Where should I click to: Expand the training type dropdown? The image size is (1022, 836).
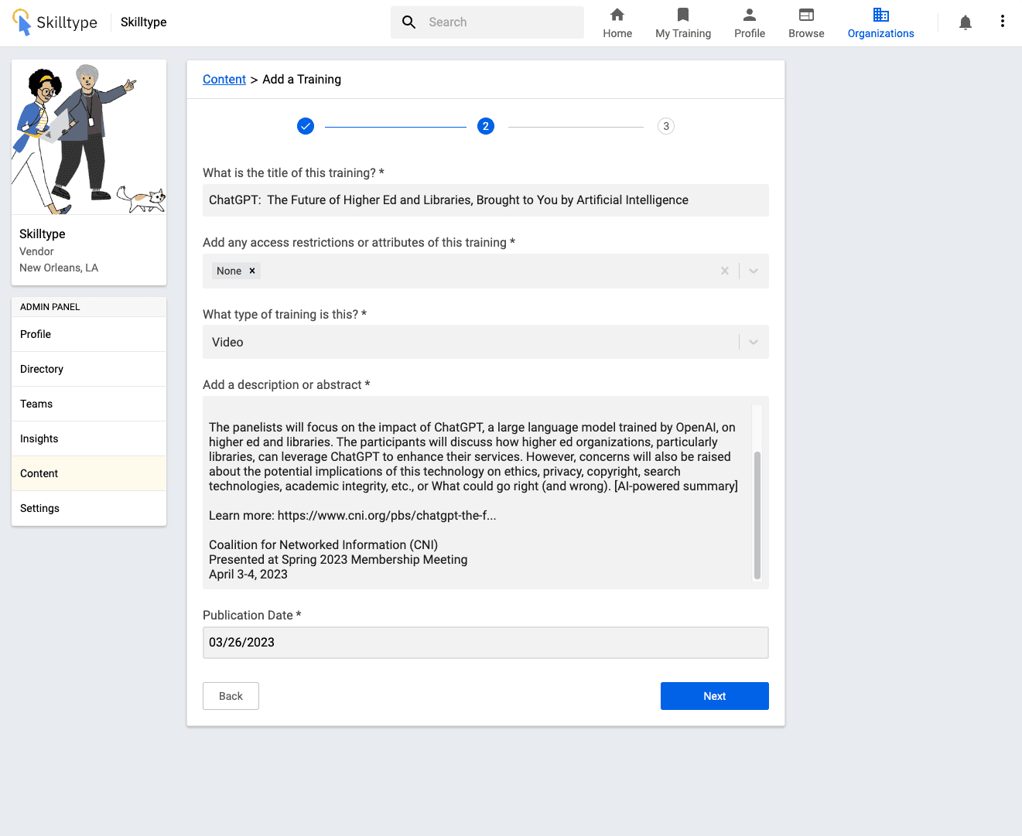tap(754, 342)
